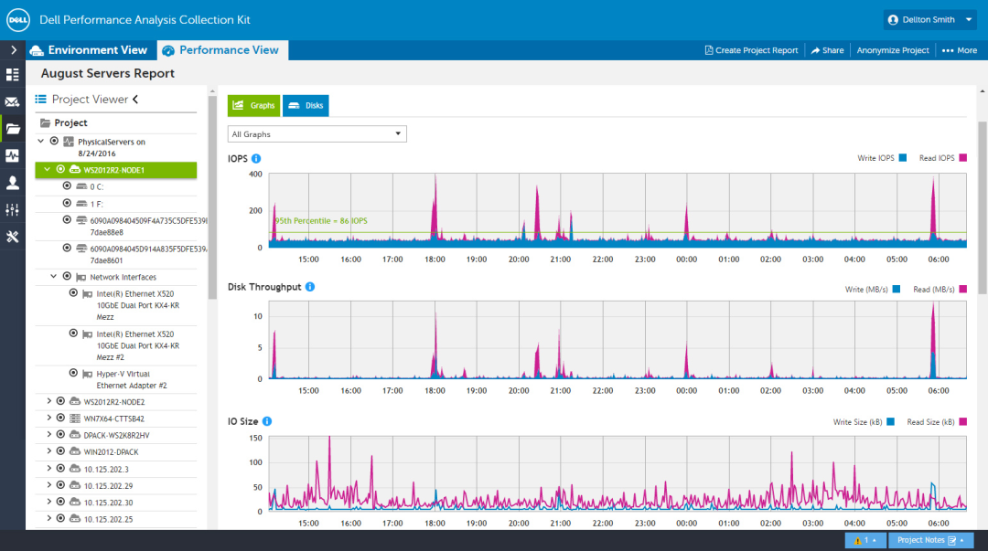The image size is (988, 551).
Task: Select radio button for WS2012R2-NODE2
Action: coord(60,400)
